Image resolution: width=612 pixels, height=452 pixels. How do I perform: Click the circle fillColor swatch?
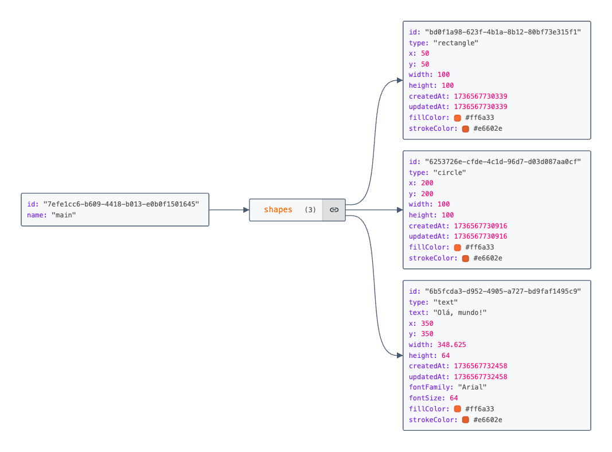(x=457, y=247)
